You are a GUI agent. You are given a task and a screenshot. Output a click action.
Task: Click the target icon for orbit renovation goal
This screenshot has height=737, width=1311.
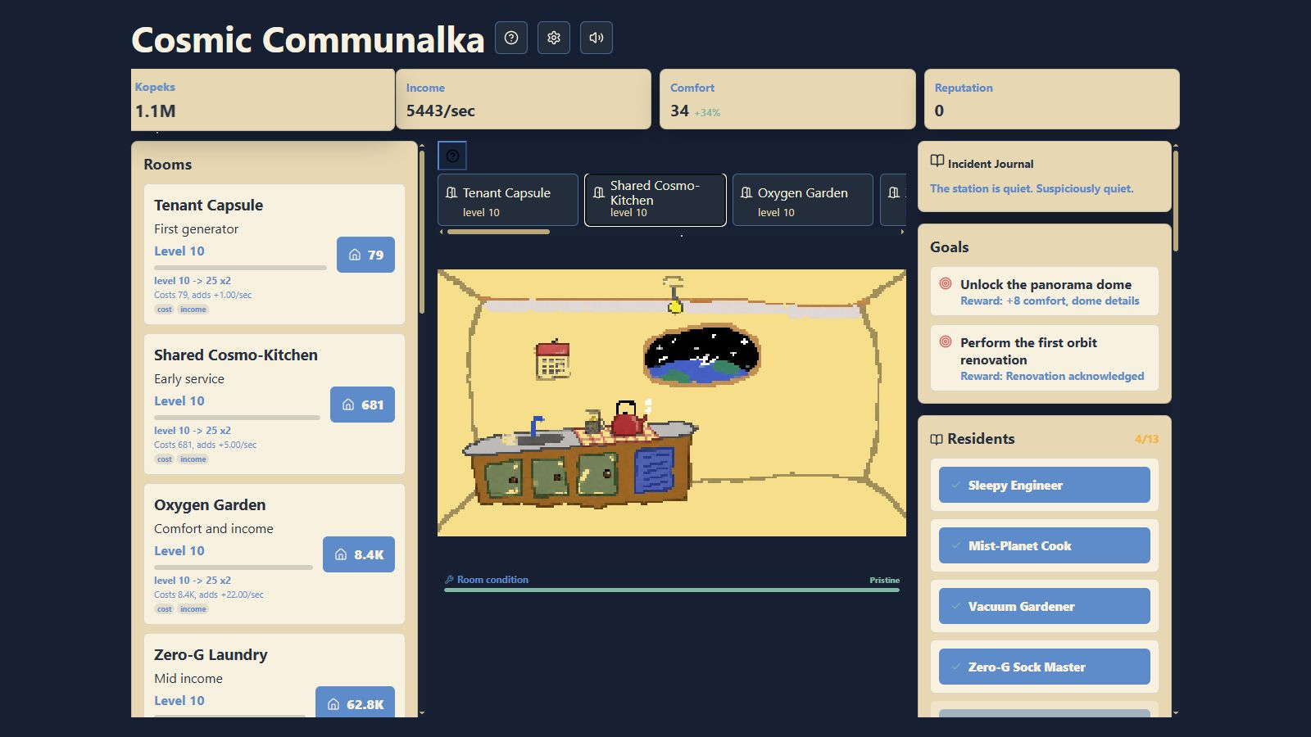(946, 341)
